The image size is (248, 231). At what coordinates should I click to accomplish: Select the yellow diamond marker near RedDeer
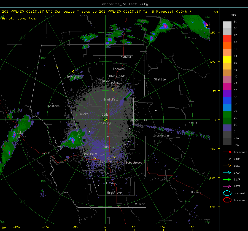[114, 89]
